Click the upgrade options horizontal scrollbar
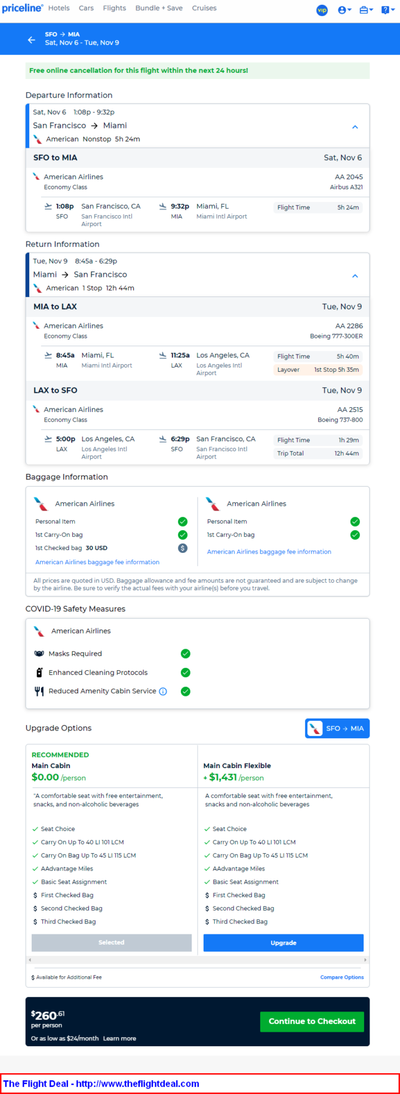 point(198,960)
